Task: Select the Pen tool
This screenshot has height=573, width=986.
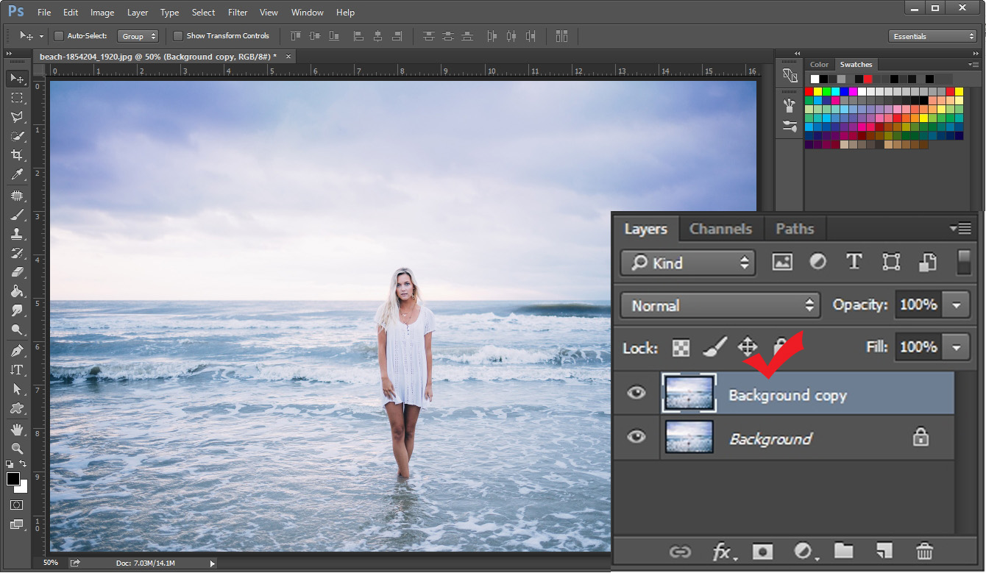Action: click(x=16, y=351)
